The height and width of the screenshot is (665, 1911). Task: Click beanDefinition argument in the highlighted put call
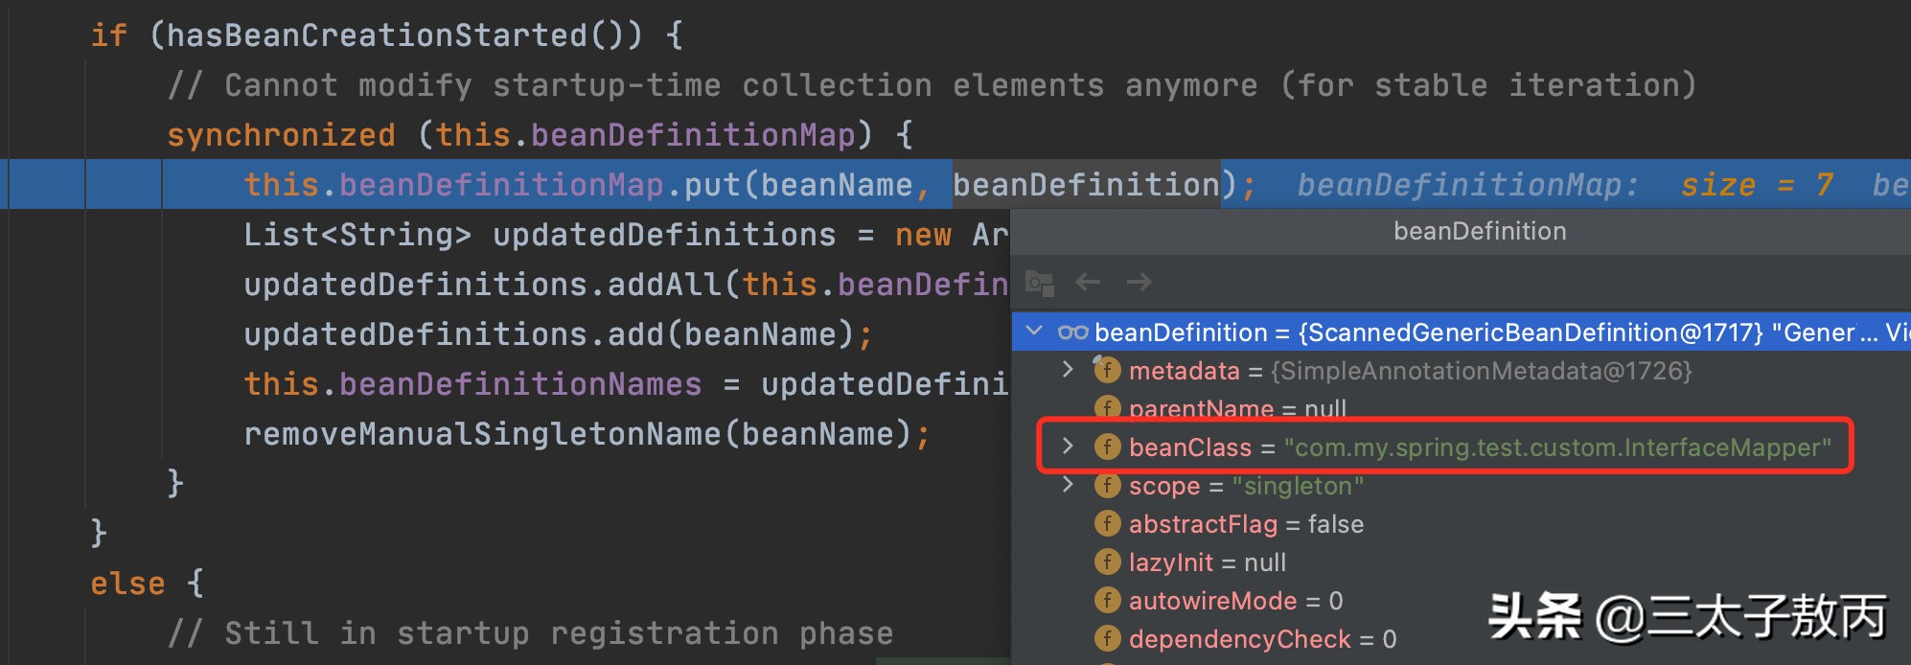tap(1086, 184)
